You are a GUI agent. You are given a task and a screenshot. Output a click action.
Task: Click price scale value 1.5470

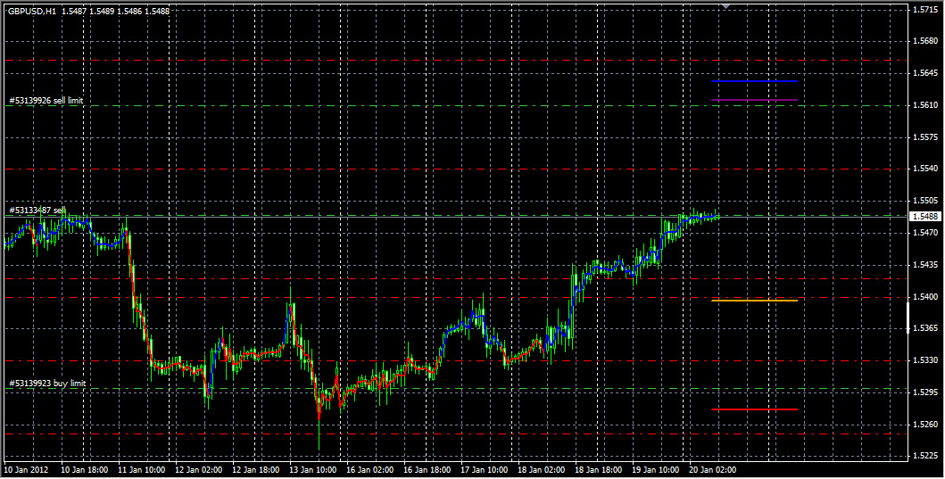(925, 233)
